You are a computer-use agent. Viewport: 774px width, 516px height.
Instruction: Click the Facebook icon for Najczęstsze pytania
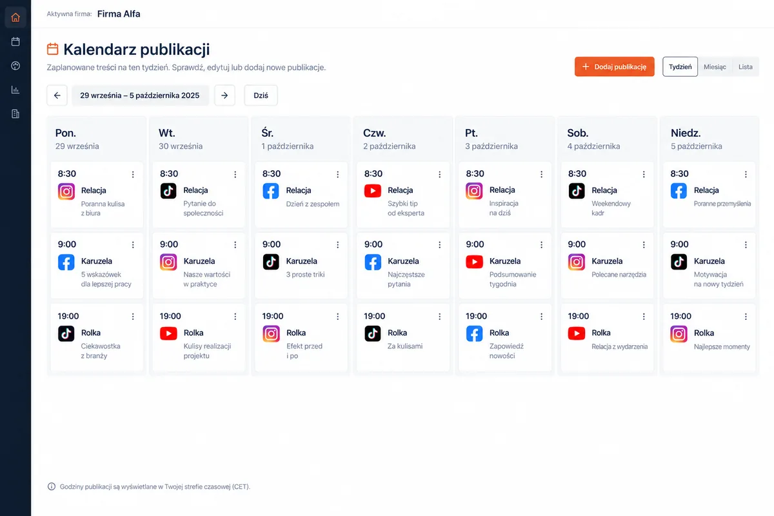[x=373, y=262]
